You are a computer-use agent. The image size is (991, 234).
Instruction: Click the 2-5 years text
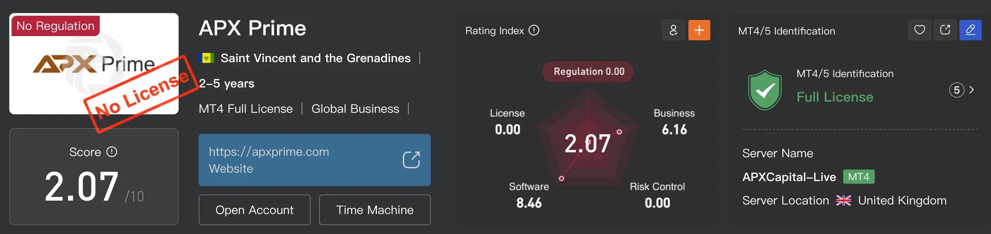pyautogui.click(x=226, y=84)
